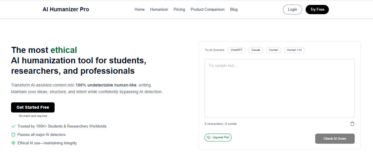Click the shield icon beside Passes detectors
373x155 pixels.
pyautogui.click(x=13, y=135)
